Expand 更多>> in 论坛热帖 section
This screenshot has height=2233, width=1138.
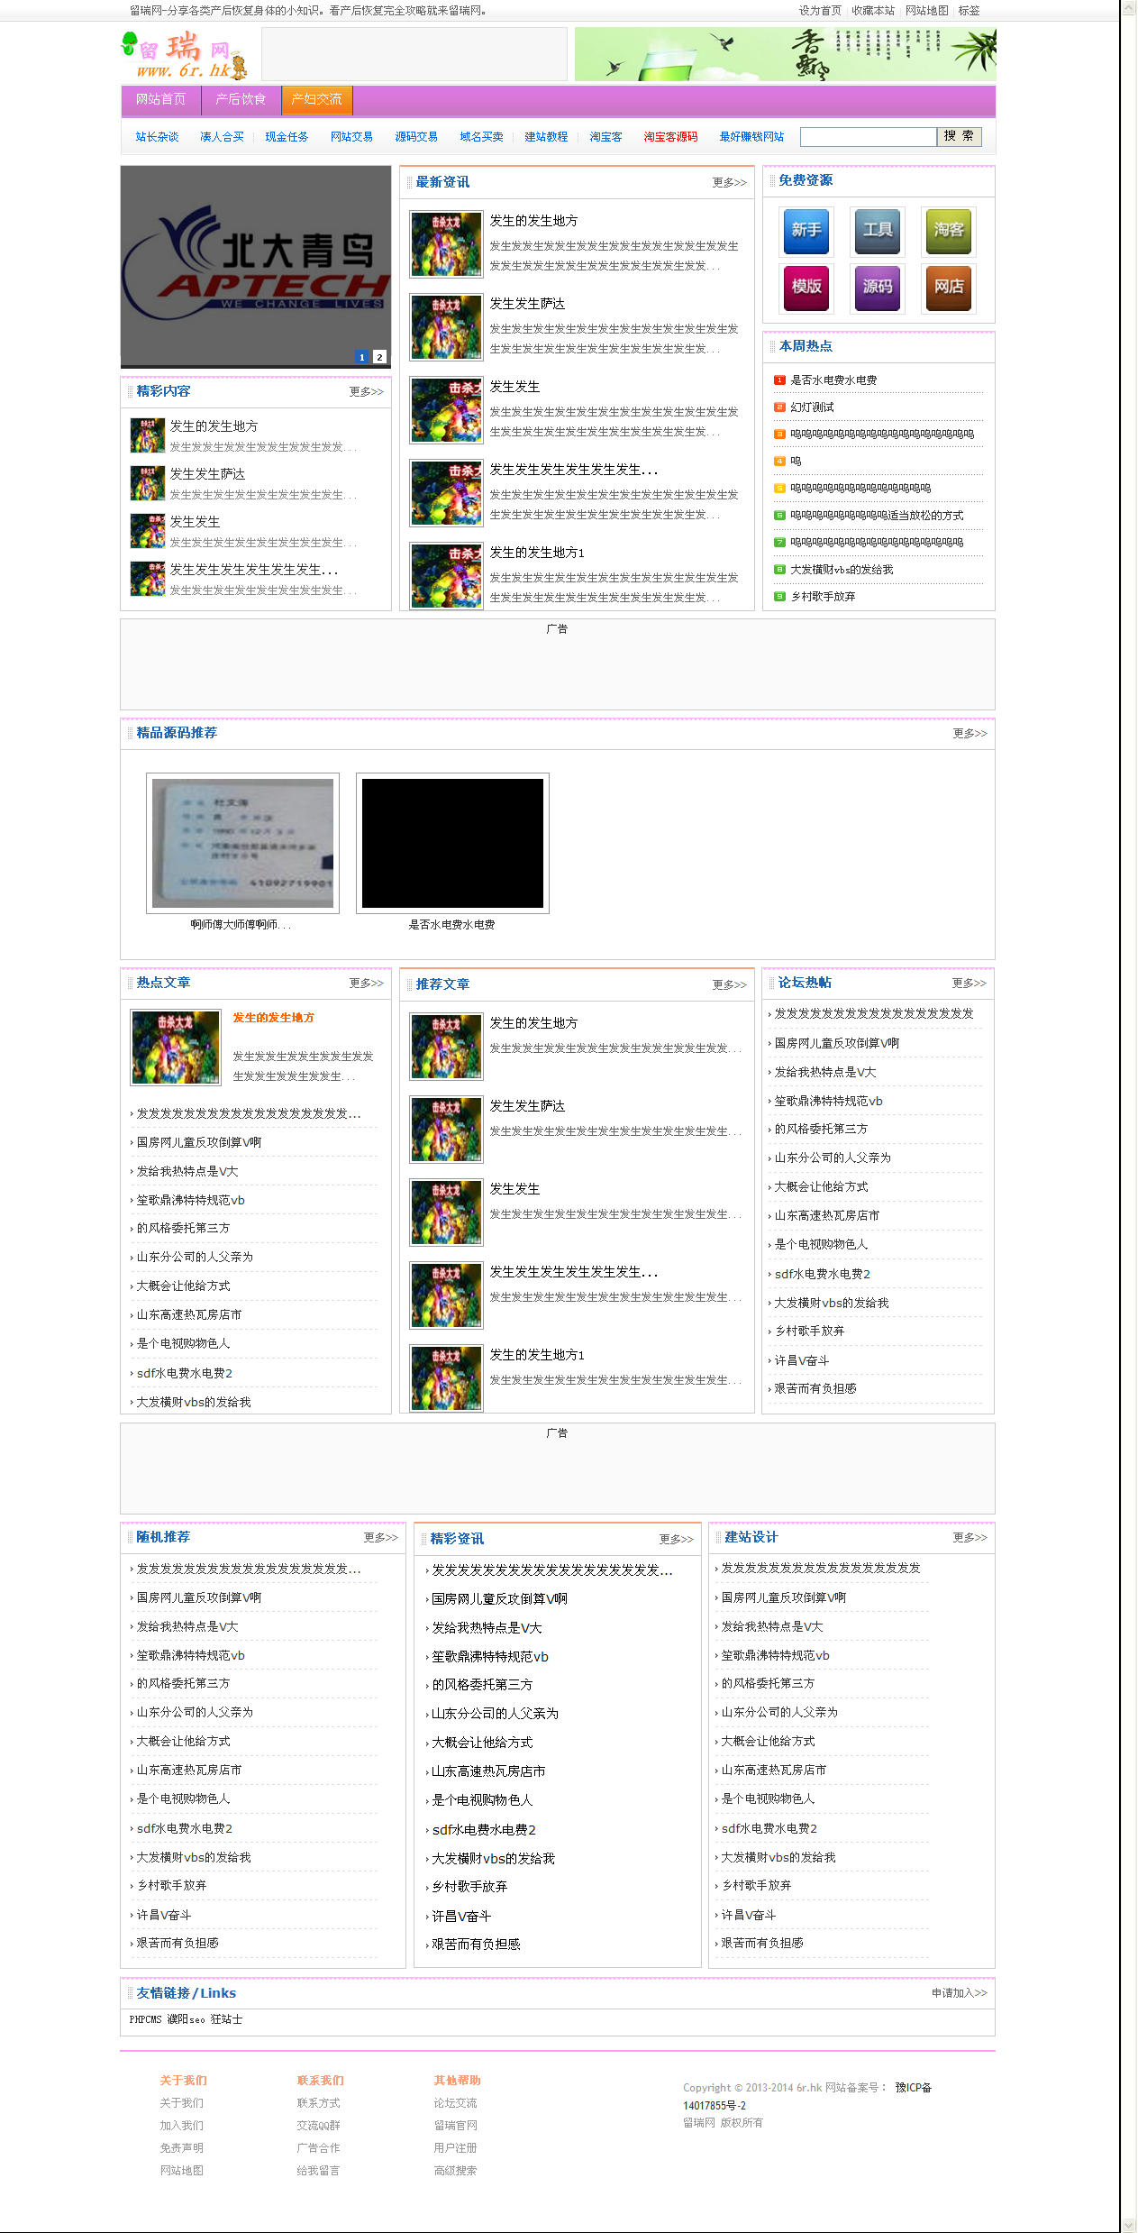pyautogui.click(x=969, y=984)
